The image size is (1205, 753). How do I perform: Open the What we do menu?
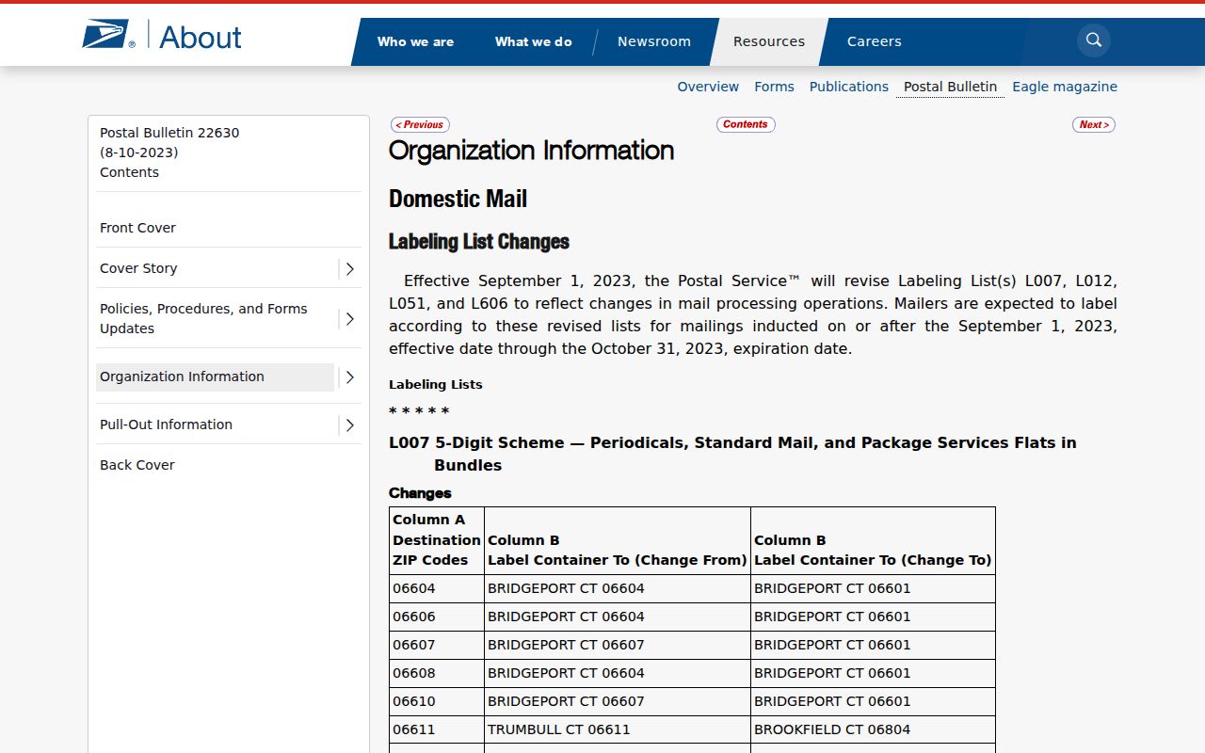coord(533,41)
